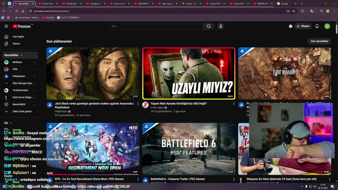Click the YouTube Premium logo
Image resolution: width=338 pixels, height=190 pixels.
(x=22, y=26)
